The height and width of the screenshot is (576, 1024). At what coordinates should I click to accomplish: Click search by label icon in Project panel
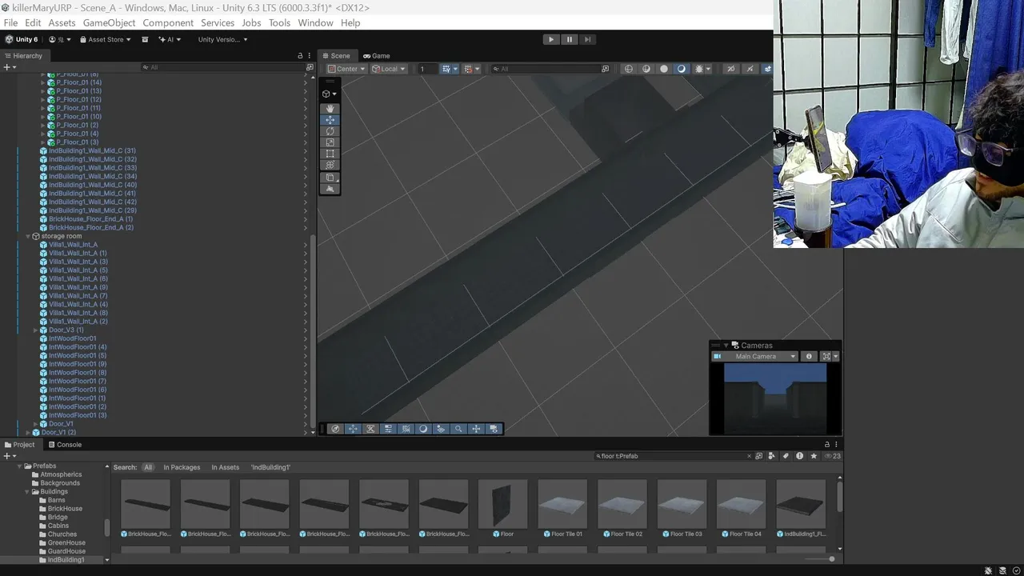tap(786, 456)
